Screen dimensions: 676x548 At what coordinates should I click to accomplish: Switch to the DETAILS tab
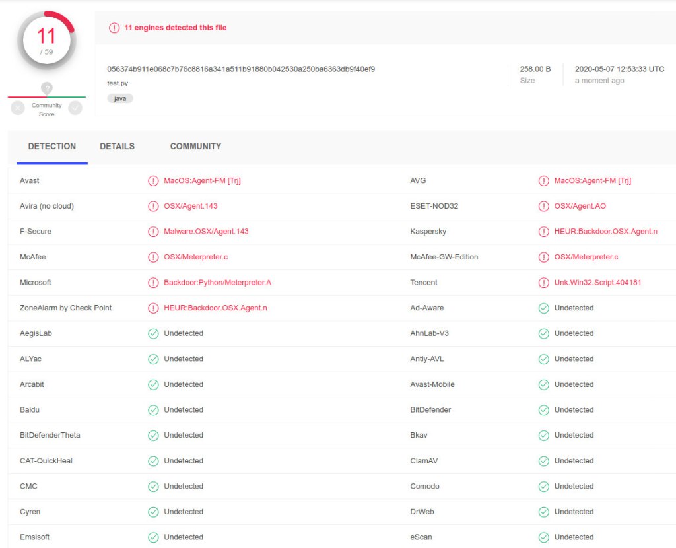coord(117,147)
